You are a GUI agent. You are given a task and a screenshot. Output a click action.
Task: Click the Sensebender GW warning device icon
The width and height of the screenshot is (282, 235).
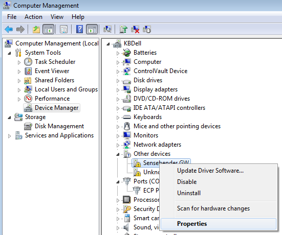pos(137,163)
